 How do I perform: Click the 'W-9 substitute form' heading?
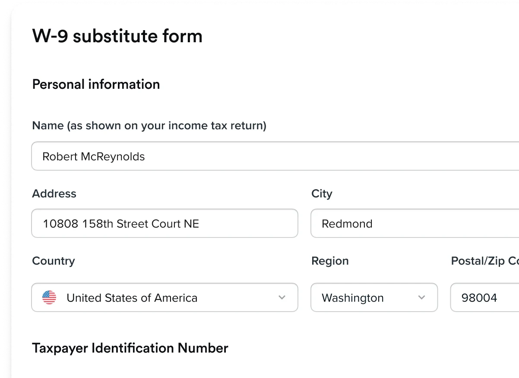[x=117, y=36]
